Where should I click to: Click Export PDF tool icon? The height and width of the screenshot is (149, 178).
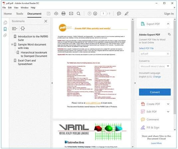tap(143, 24)
